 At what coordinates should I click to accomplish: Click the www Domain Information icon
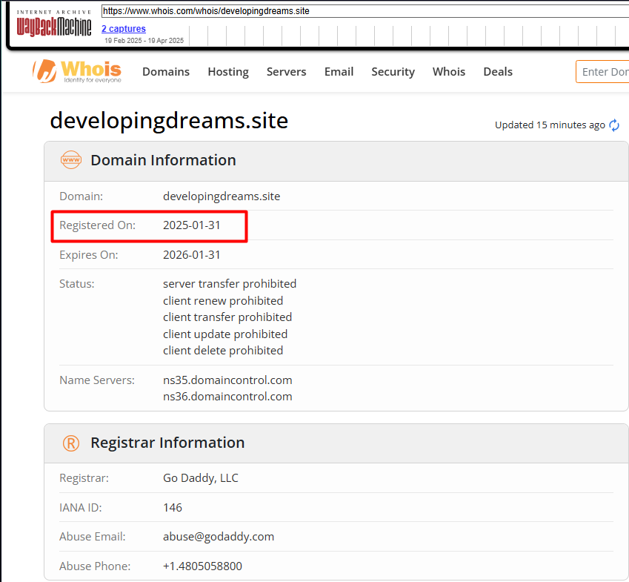pyautogui.click(x=71, y=159)
